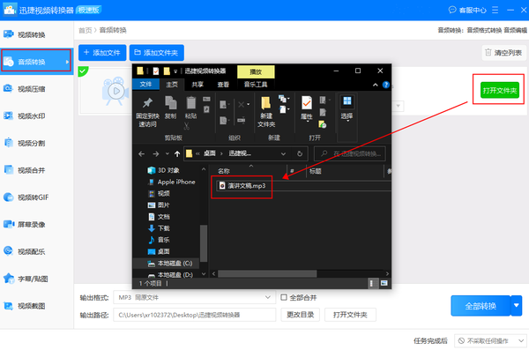Click 全部转换 button
Viewport: 529px width, 350px height.
[481, 306]
